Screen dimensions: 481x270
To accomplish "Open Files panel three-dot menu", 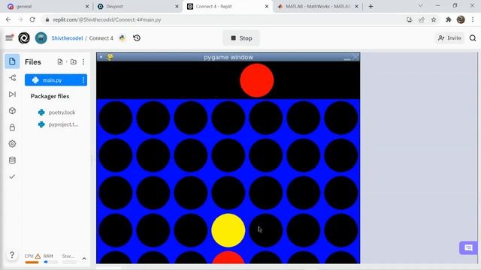I will pos(83,61).
